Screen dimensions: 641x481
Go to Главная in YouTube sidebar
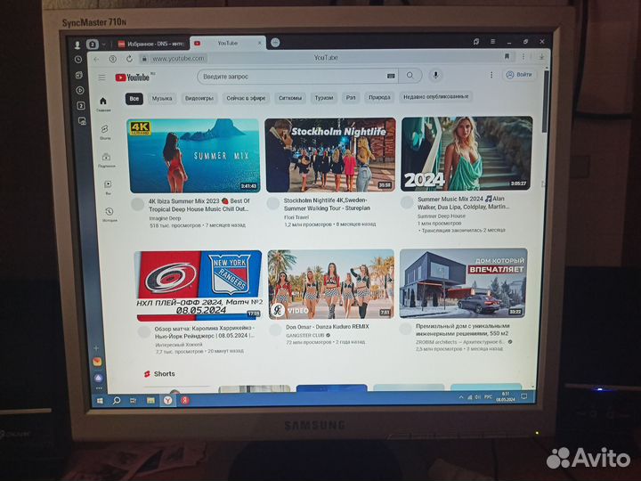click(x=103, y=104)
